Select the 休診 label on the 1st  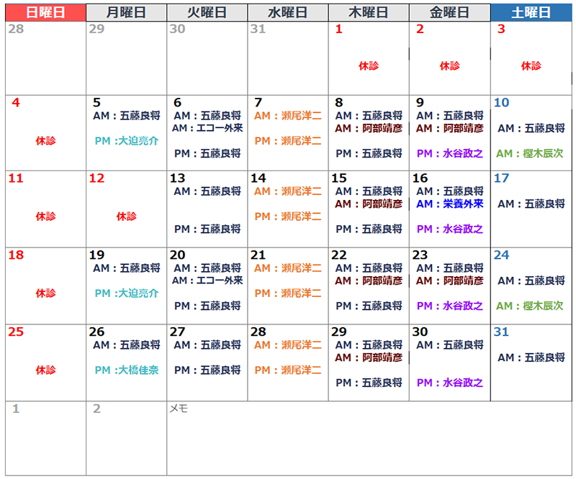coord(369,66)
